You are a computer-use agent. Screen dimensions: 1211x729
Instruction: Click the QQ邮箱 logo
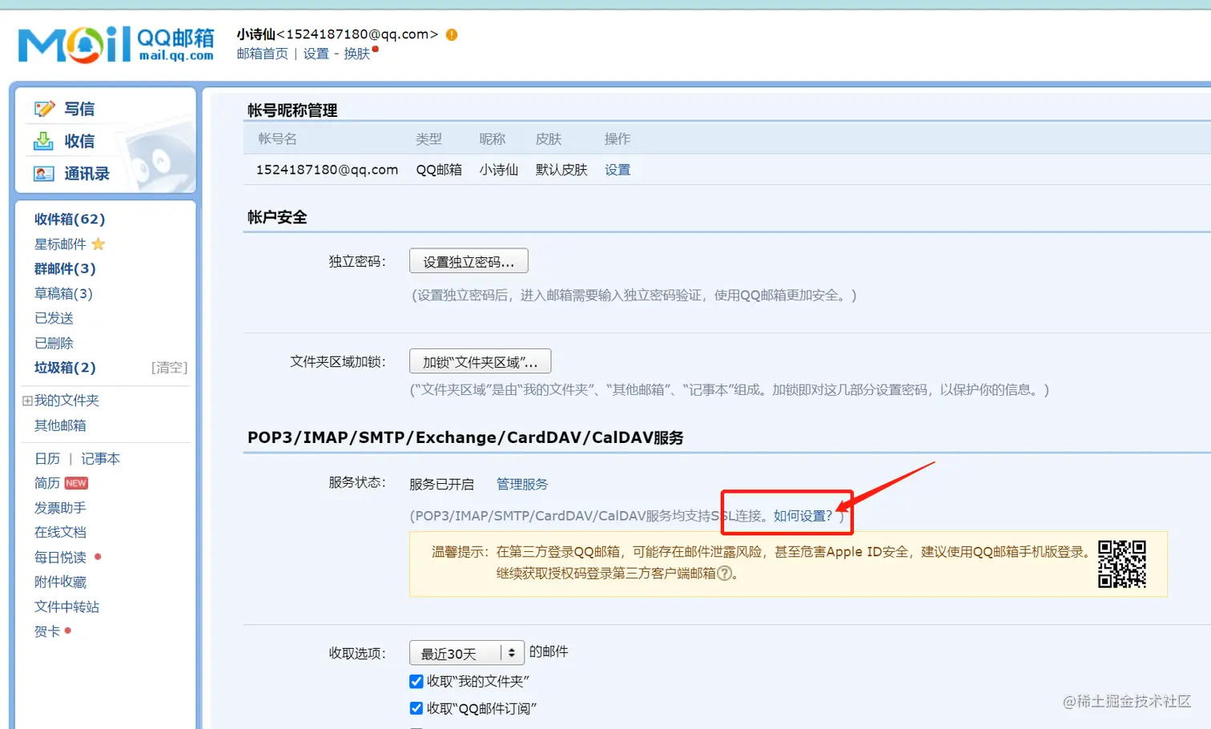[116, 44]
